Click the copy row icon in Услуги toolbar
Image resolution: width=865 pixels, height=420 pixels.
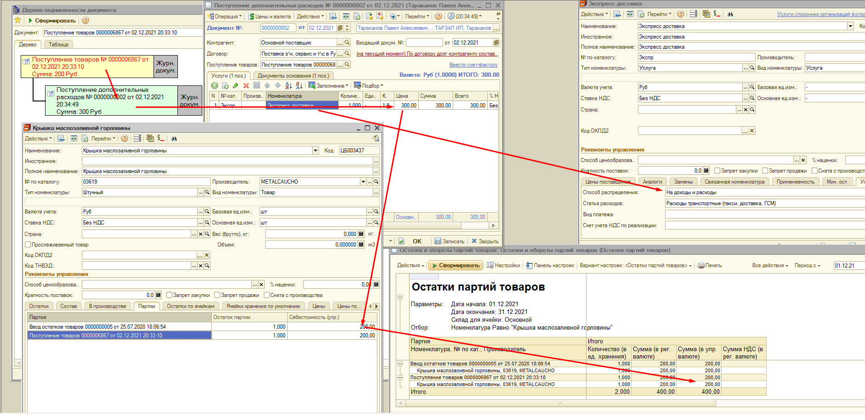click(225, 85)
